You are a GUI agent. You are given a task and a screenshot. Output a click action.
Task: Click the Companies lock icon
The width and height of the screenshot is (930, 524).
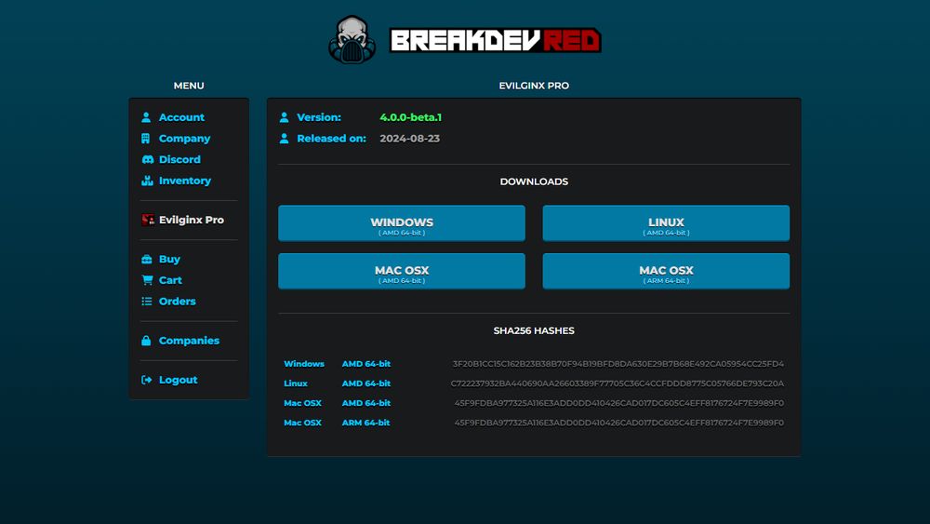coord(146,341)
